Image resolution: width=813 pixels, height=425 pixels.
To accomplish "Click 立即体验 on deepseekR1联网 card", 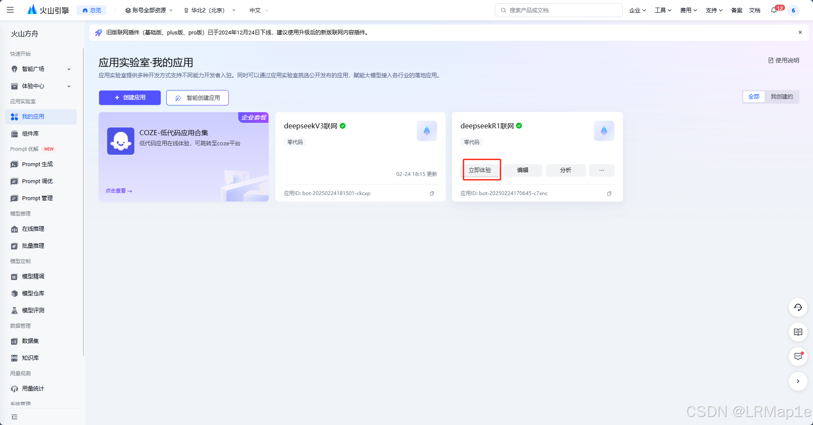I will coord(480,170).
